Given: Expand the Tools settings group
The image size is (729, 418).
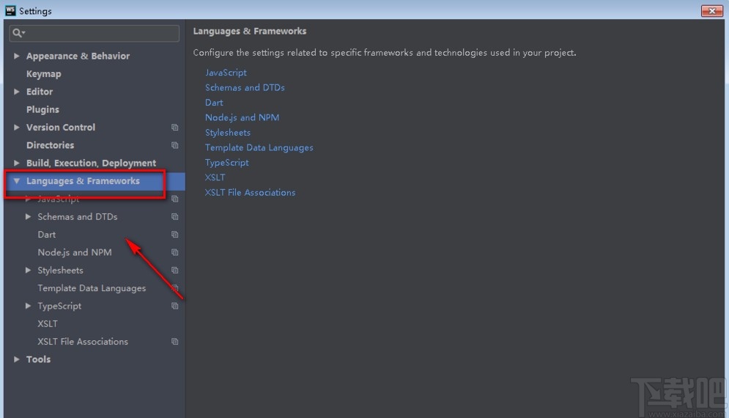Looking at the screenshot, I should pos(17,359).
